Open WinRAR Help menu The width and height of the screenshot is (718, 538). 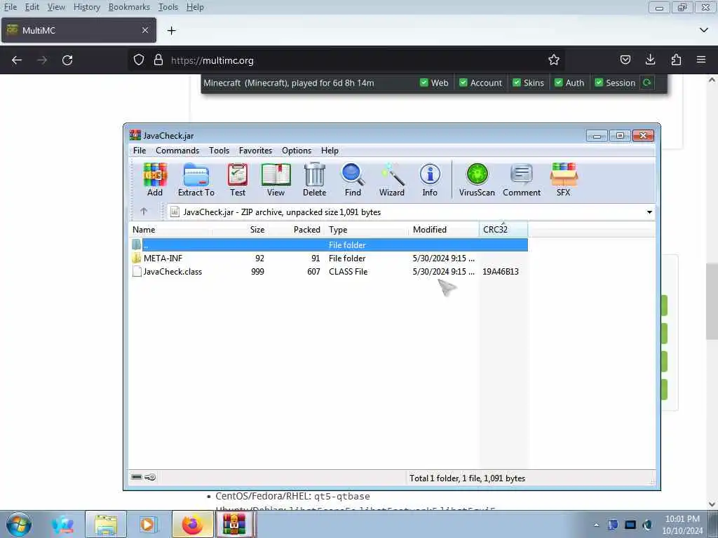coord(330,151)
